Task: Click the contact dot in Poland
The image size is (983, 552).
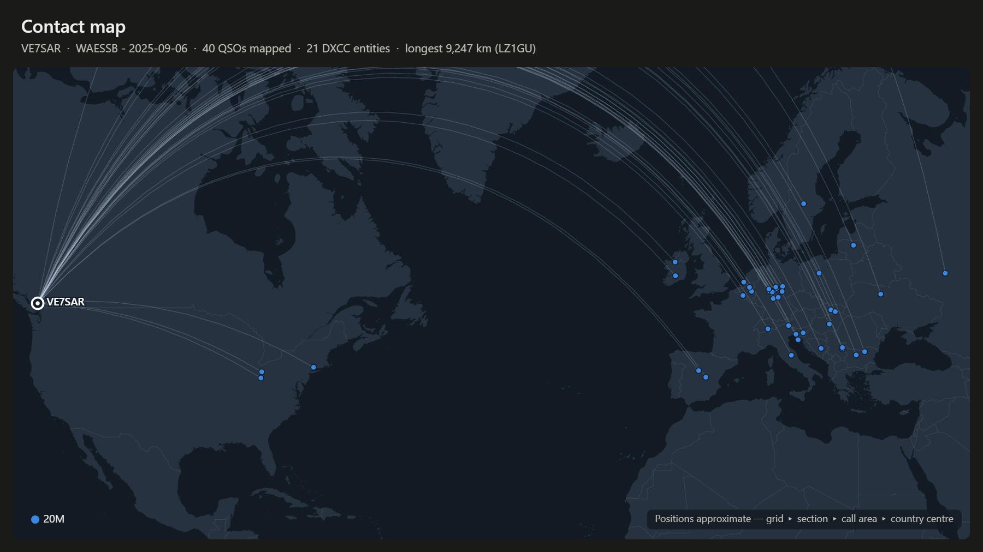Action: click(819, 273)
